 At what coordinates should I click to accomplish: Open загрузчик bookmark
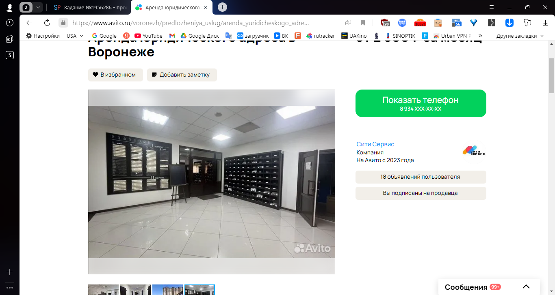coord(253,36)
